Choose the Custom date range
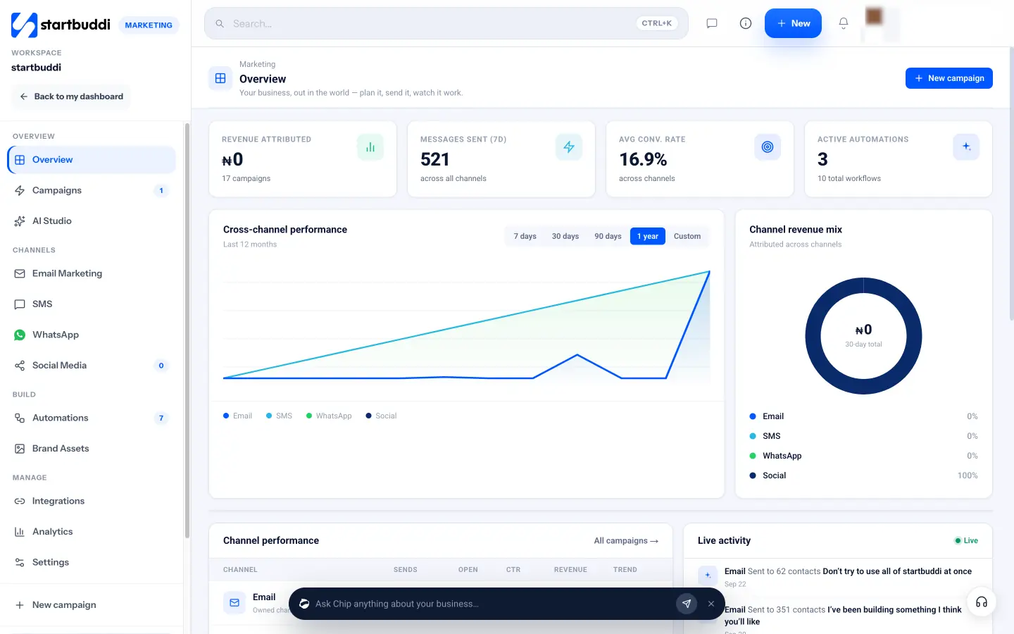 click(x=687, y=237)
